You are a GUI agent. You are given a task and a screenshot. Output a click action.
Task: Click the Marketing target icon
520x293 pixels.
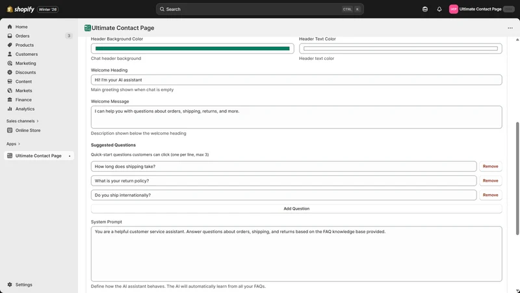[x=10, y=63]
